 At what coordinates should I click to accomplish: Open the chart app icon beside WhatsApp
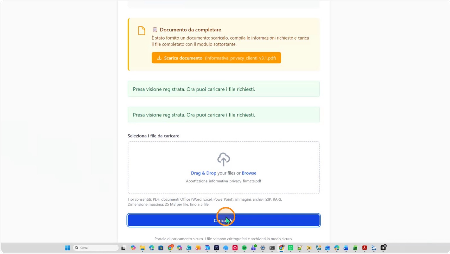click(300, 248)
